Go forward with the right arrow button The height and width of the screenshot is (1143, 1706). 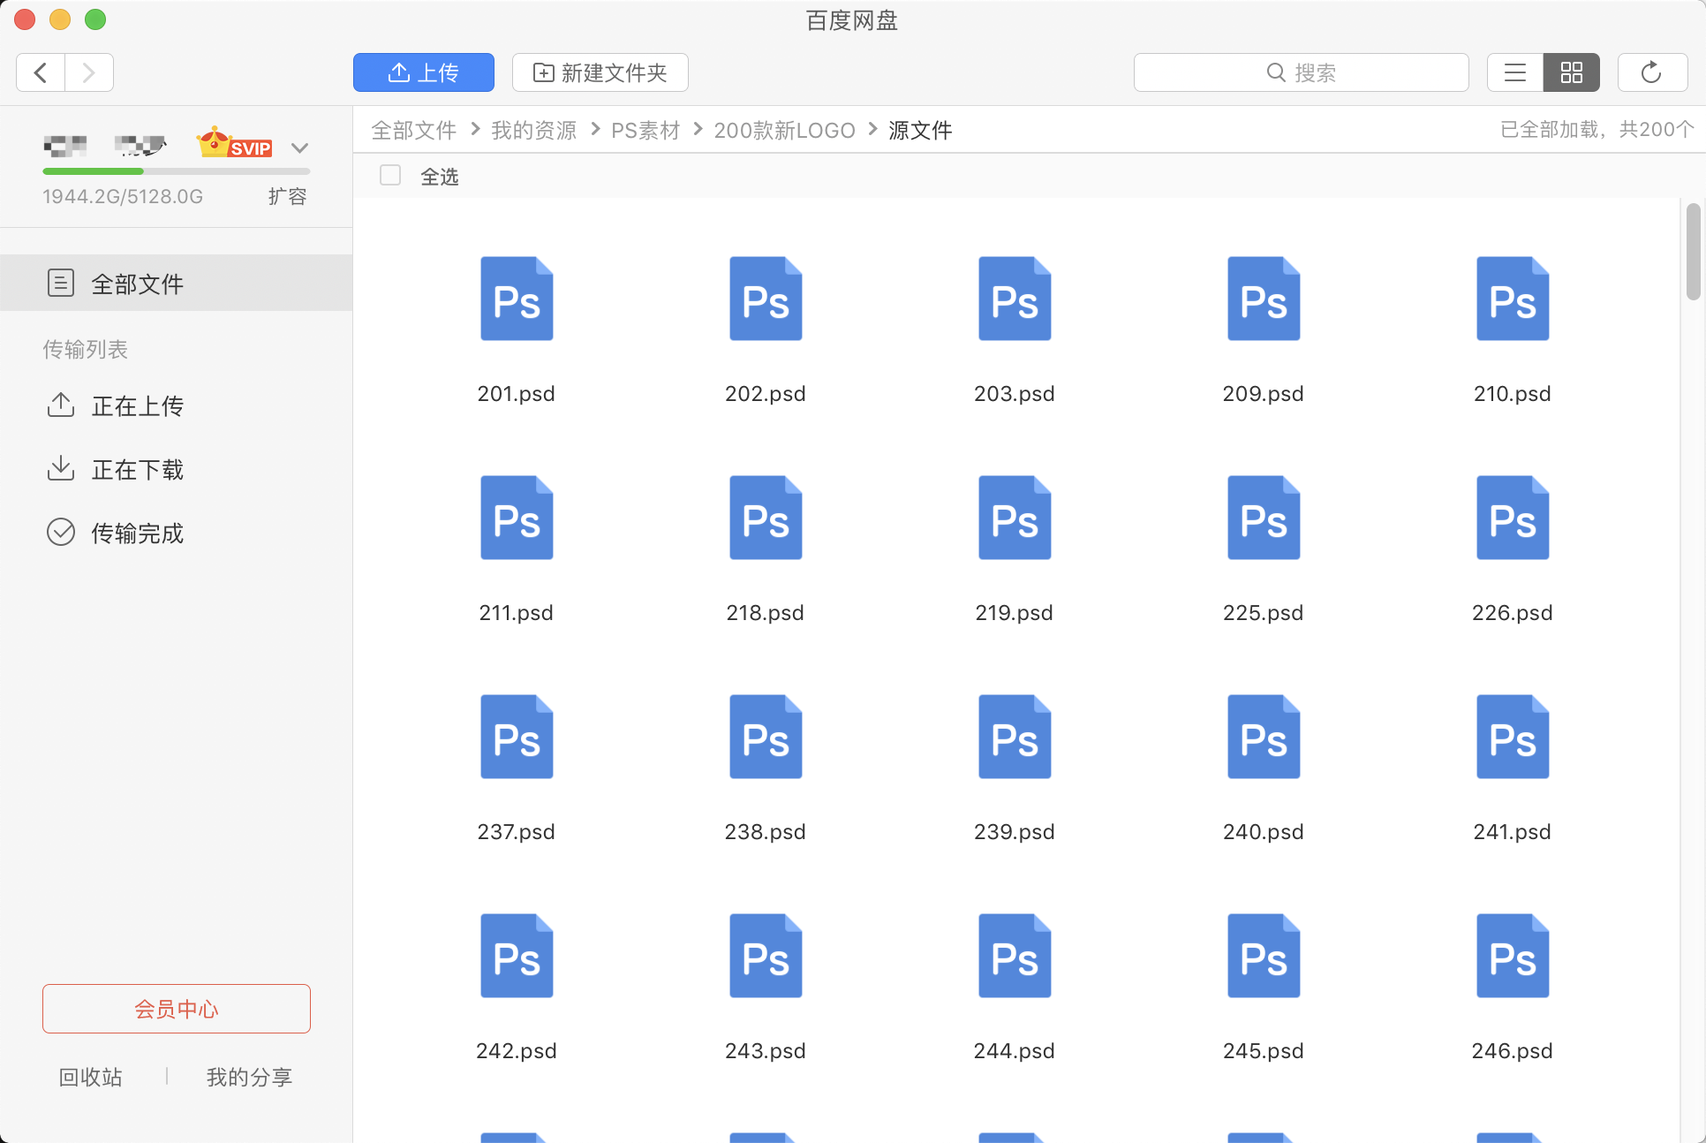pyautogui.click(x=89, y=72)
